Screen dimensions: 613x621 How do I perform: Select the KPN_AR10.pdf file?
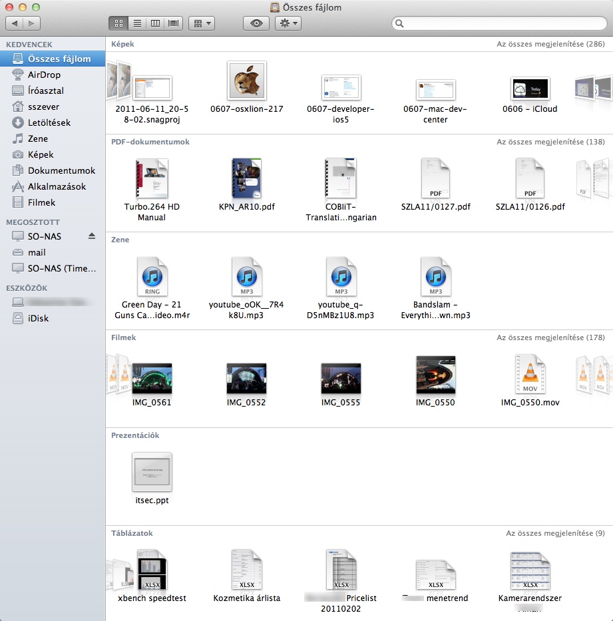point(247,178)
